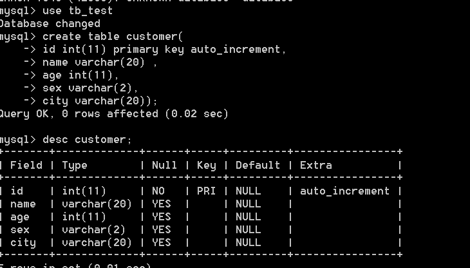
Task: Click 'varchar(2)' type in sex row
Action: tap(93, 230)
